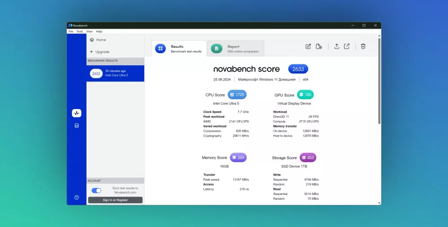Screen dimensions: 448x227
Task: Click the vertical scrollbar thumb
Action: pos(379,80)
